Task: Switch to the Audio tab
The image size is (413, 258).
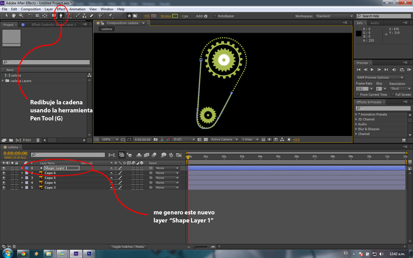Action: (375, 23)
